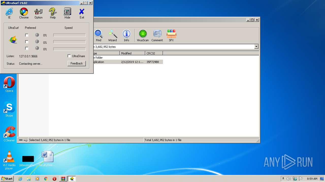Click the first server speed bar
Screen dimensions: 325x182
pyautogui.click(x=69, y=35)
